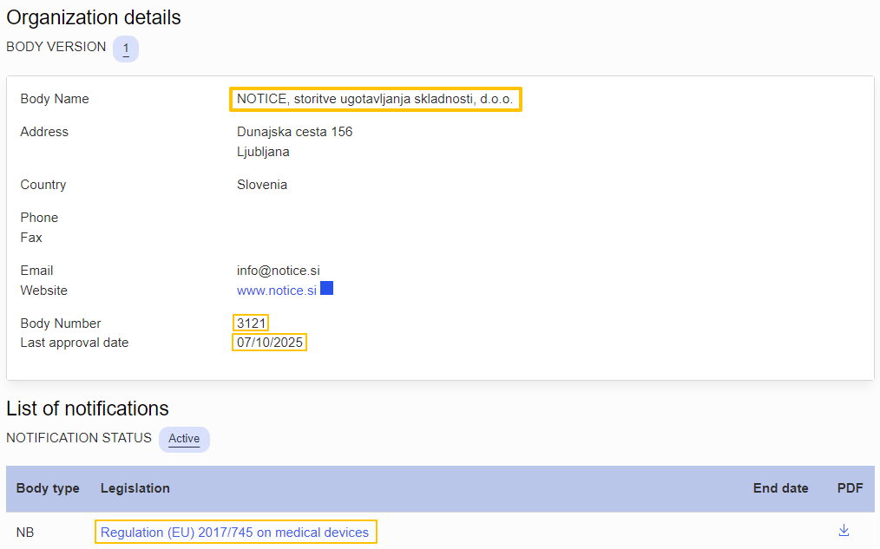Click the Legislation column header
Image resolution: width=880 pixels, height=549 pixels.
coord(135,488)
